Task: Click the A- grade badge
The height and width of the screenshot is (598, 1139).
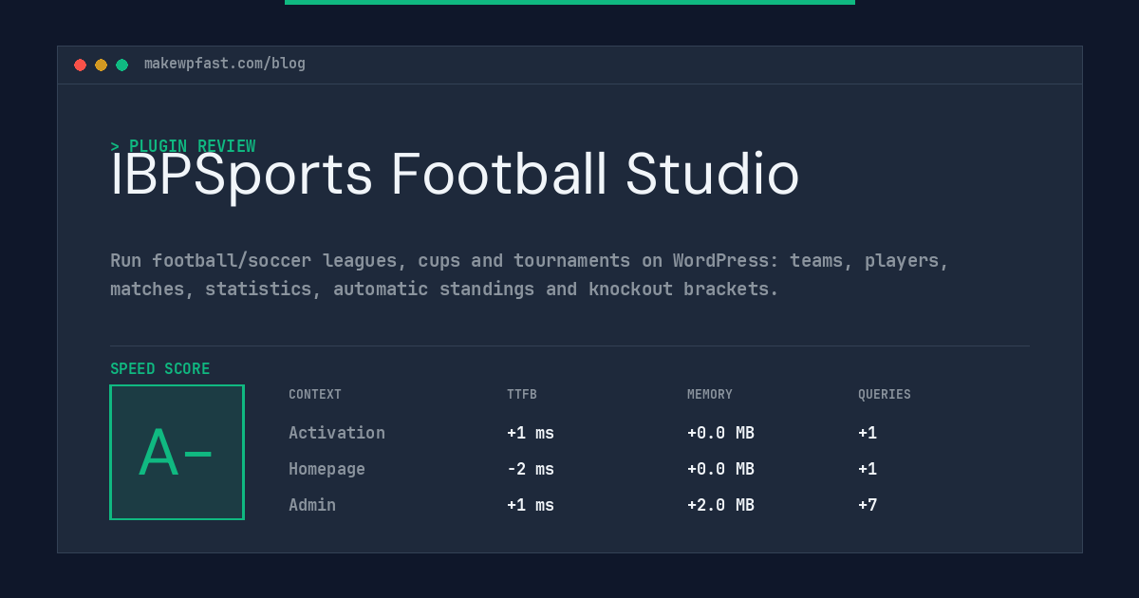Action: click(177, 452)
